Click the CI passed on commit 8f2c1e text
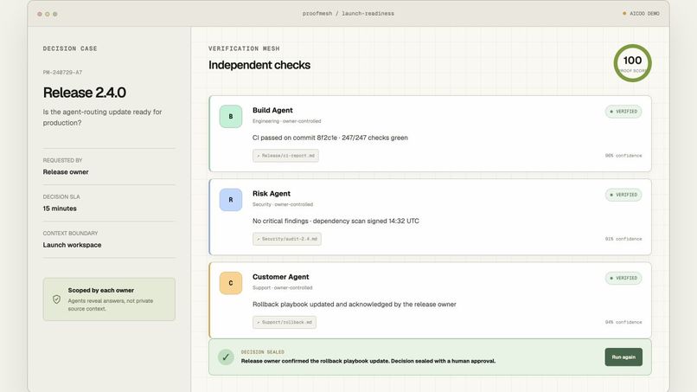This screenshot has height=392, width=697. [329, 138]
